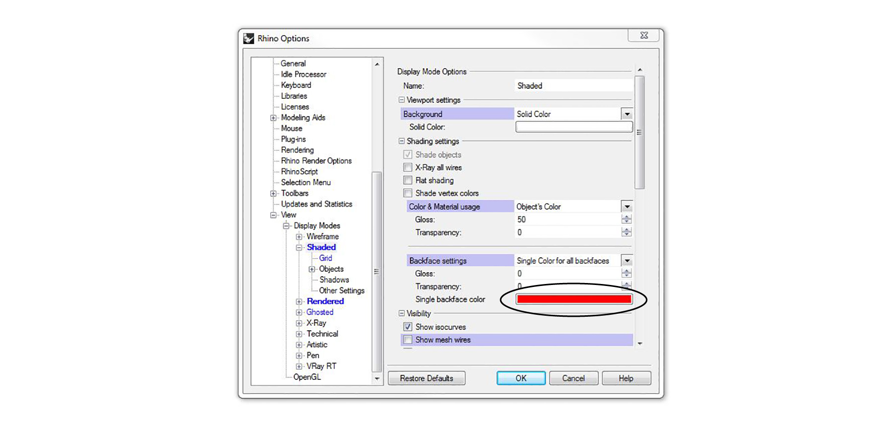Select Mouse options page
The height and width of the screenshot is (422, 894).
click(292, 129)
